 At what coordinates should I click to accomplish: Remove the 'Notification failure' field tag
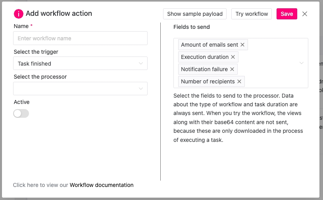(232, 69)
